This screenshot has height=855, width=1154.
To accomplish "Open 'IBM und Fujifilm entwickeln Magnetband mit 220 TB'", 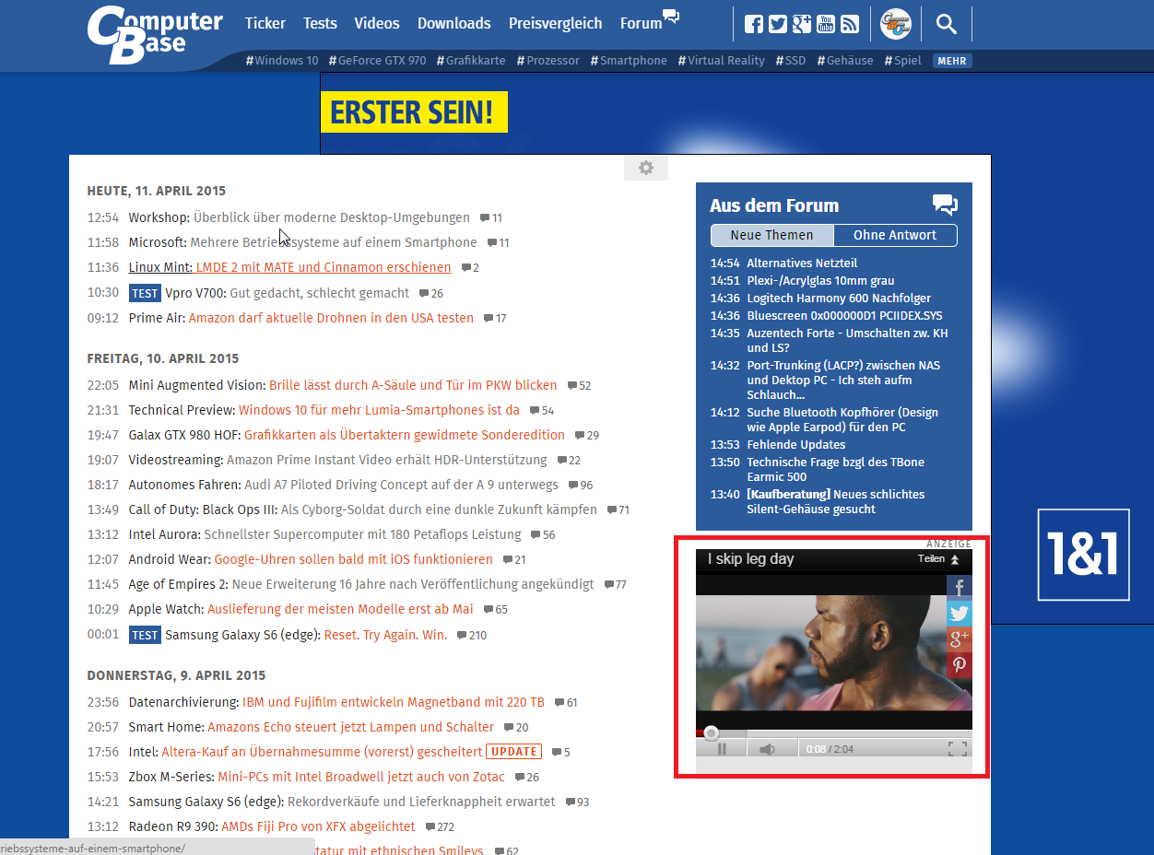I will [393, 703].
